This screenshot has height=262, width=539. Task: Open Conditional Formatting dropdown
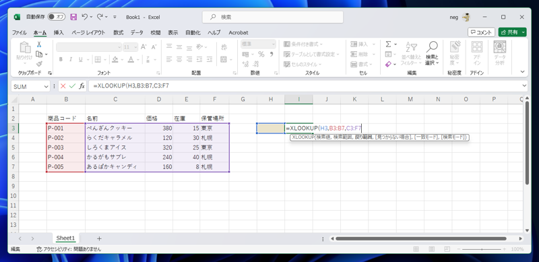pyautogui.click(x=303, y=44)
